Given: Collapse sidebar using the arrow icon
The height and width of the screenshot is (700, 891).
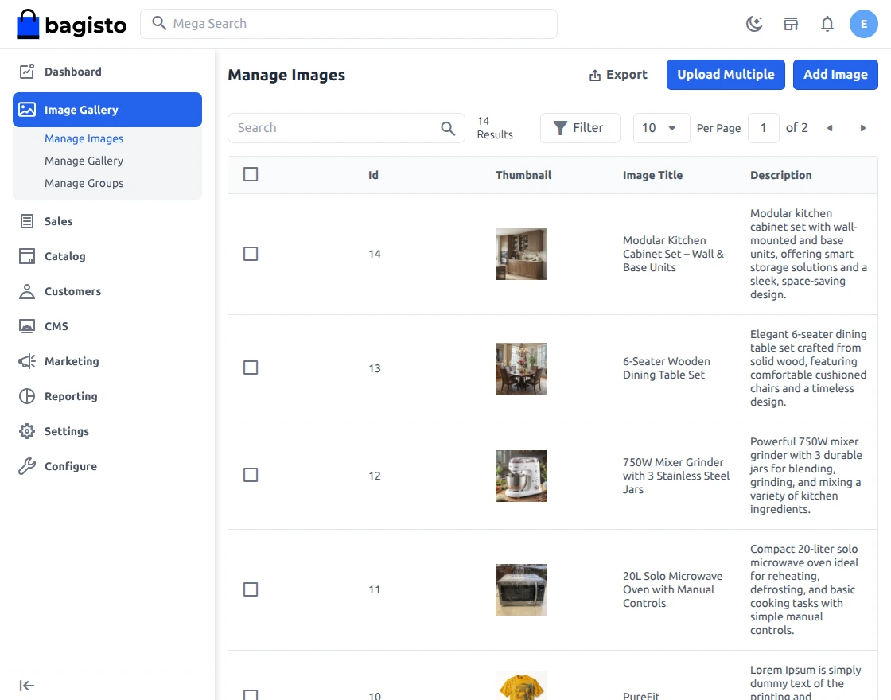Looking at the screenshot, I should click(x=27, y=686).
